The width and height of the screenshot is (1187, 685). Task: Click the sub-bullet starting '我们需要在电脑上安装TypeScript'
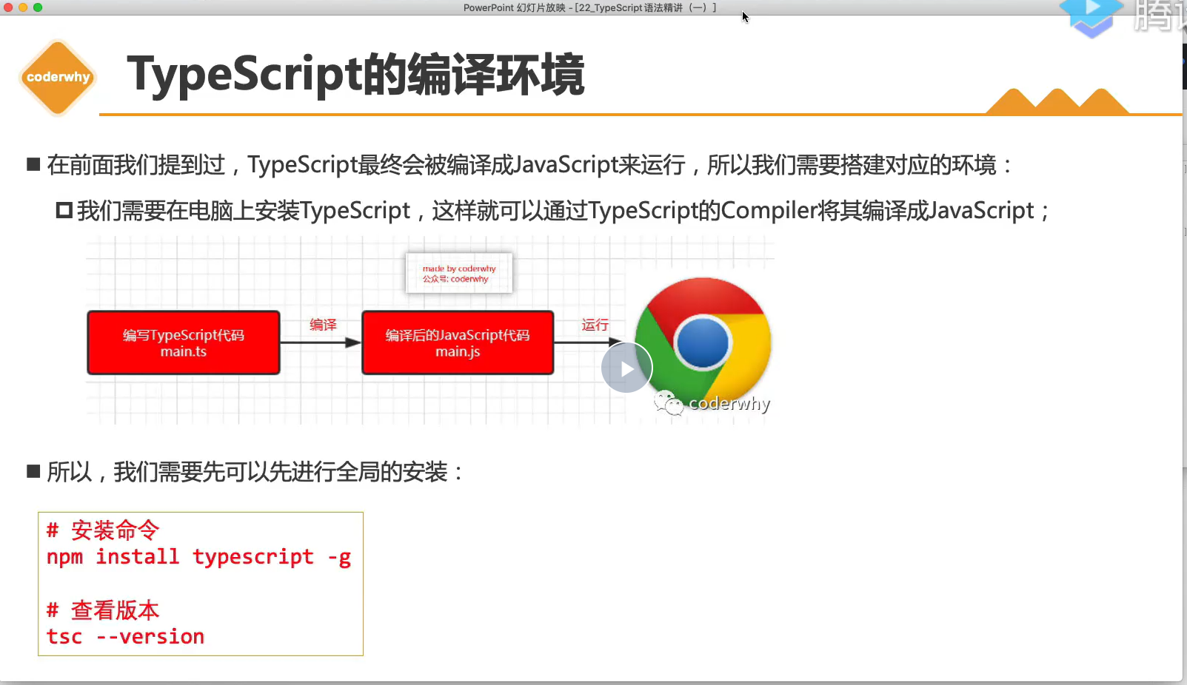coord(553,211)
